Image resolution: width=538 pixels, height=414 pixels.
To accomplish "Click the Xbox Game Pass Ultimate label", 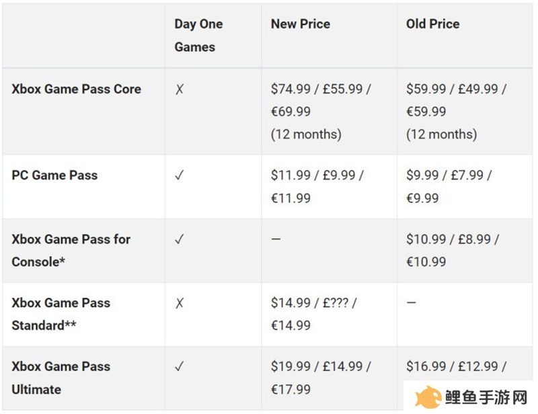I will 61,378.
